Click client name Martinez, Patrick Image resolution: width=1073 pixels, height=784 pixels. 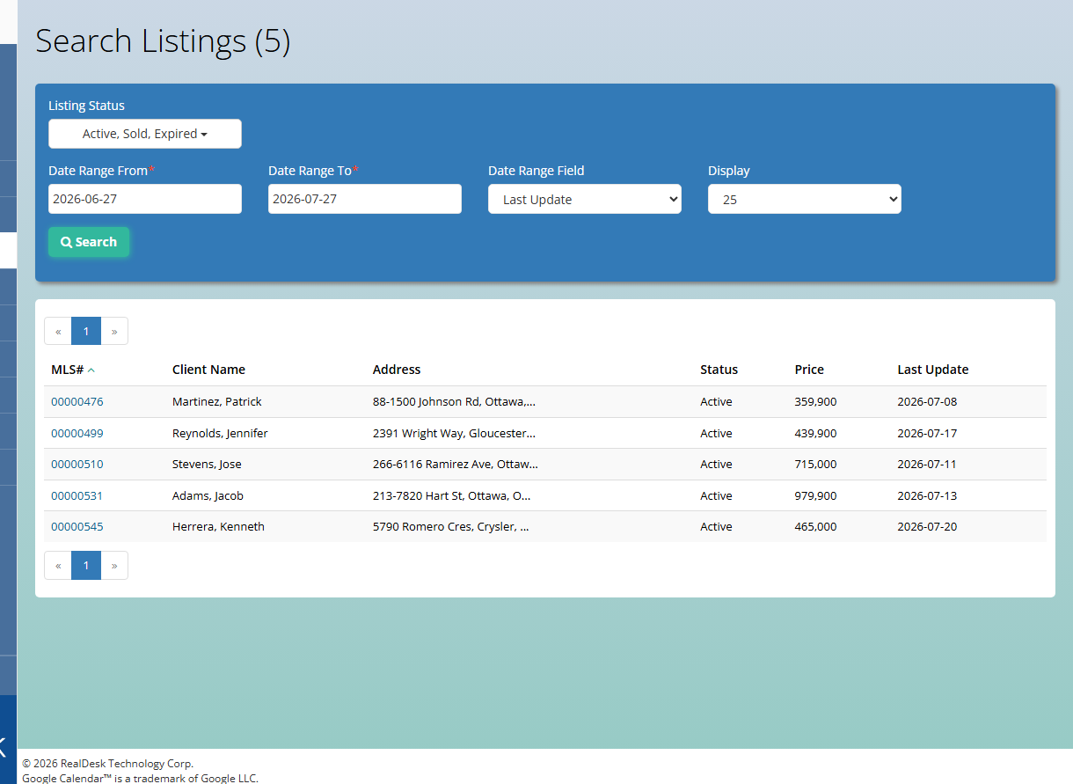coord(217,401)
